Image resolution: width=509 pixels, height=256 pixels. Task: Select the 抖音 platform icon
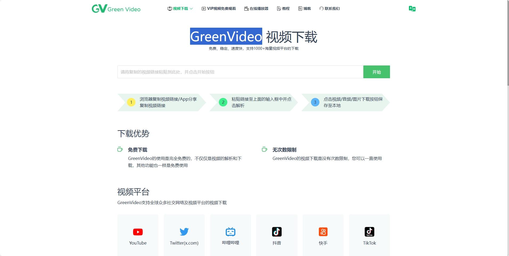pyautogui.click(x=277, y=232)
